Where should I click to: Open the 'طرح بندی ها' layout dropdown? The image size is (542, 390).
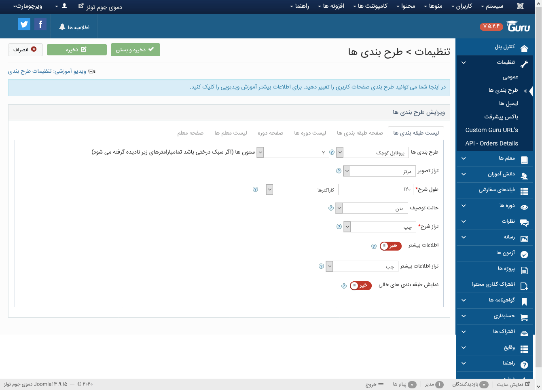[x=376, y=152]
